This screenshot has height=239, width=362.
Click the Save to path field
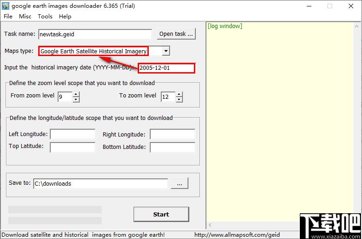[101, 184]
